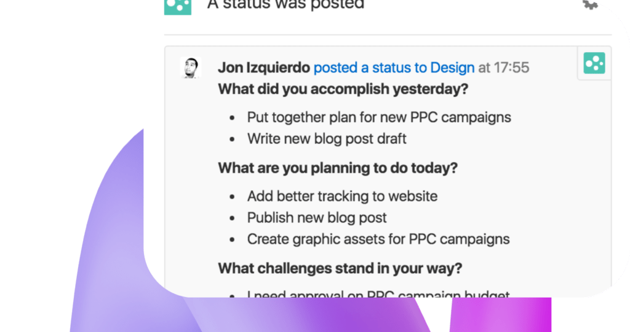Click the 17:55 timestamp
This screenshot has height=332, width=630.
click(511, 68)
